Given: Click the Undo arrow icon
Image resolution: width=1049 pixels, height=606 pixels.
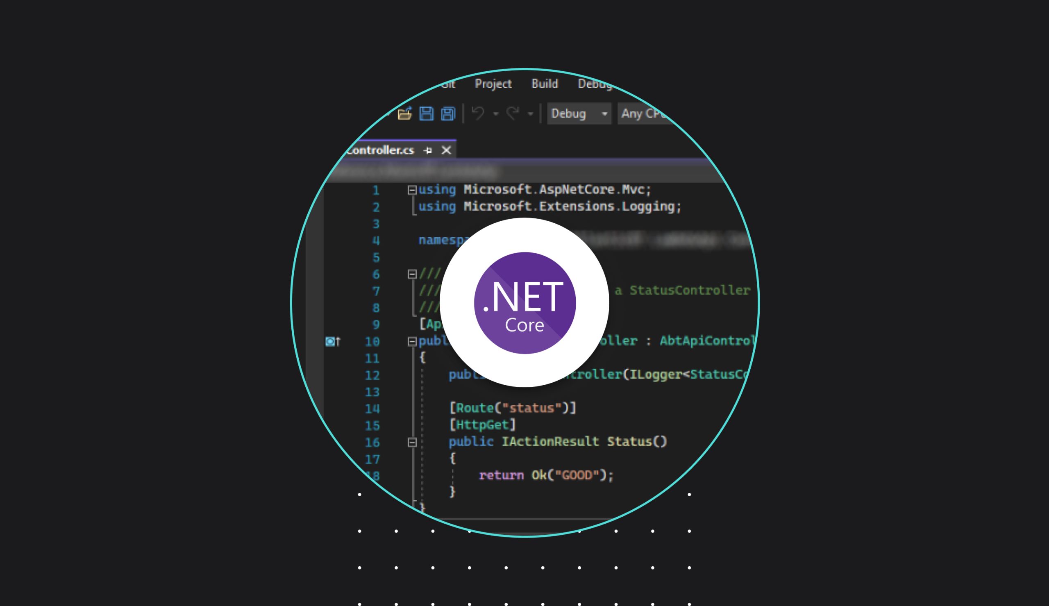Looking at the screenshot, I should [x=478, y=113].
